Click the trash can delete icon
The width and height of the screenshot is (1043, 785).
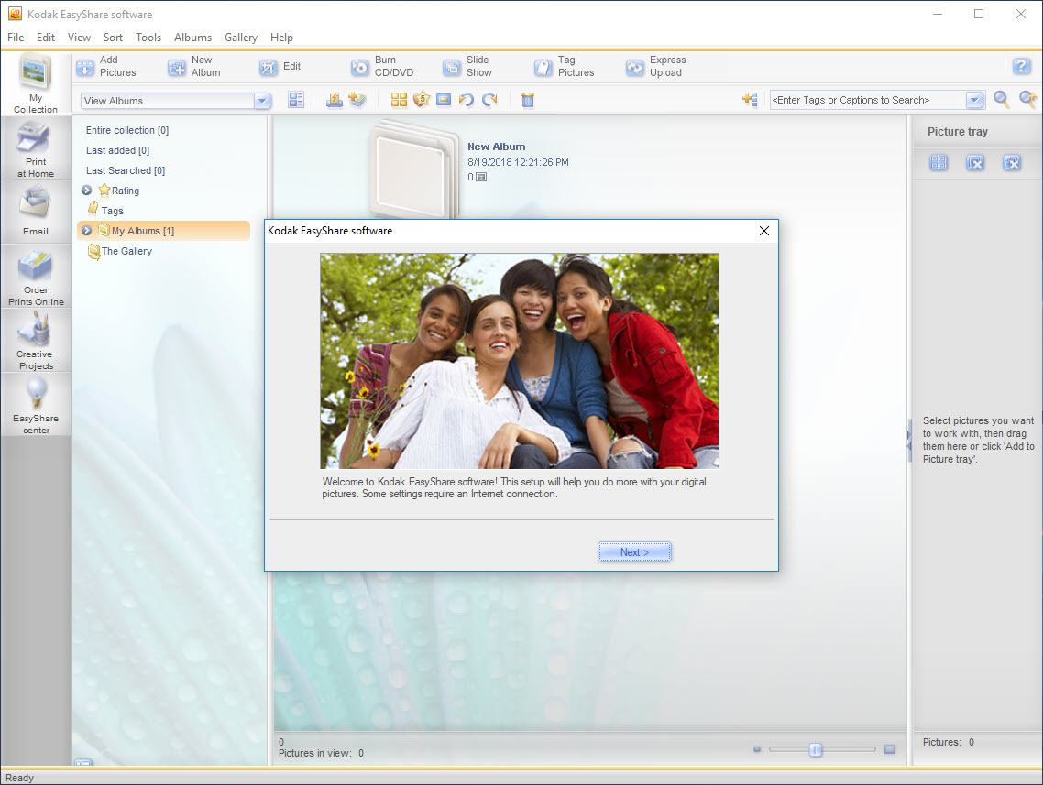click(528, 100)
